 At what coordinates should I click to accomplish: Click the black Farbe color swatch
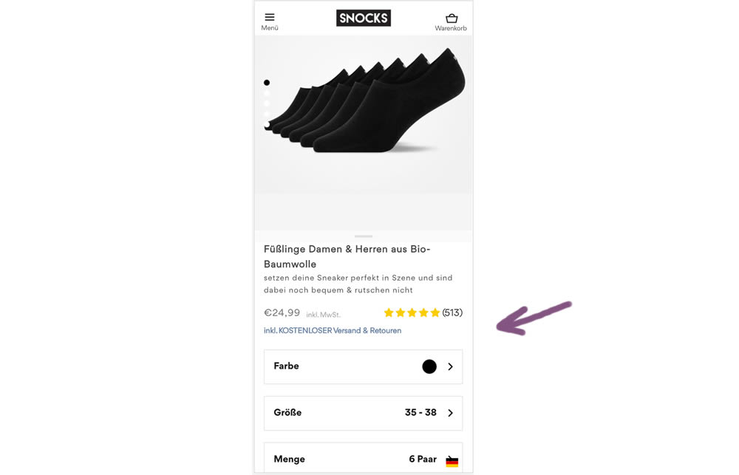pyautogui.click(x=429, y=366)
